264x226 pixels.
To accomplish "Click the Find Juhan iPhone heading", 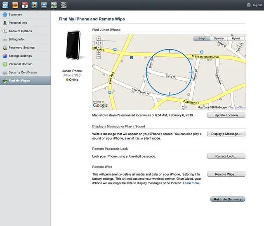I will 106,30.
